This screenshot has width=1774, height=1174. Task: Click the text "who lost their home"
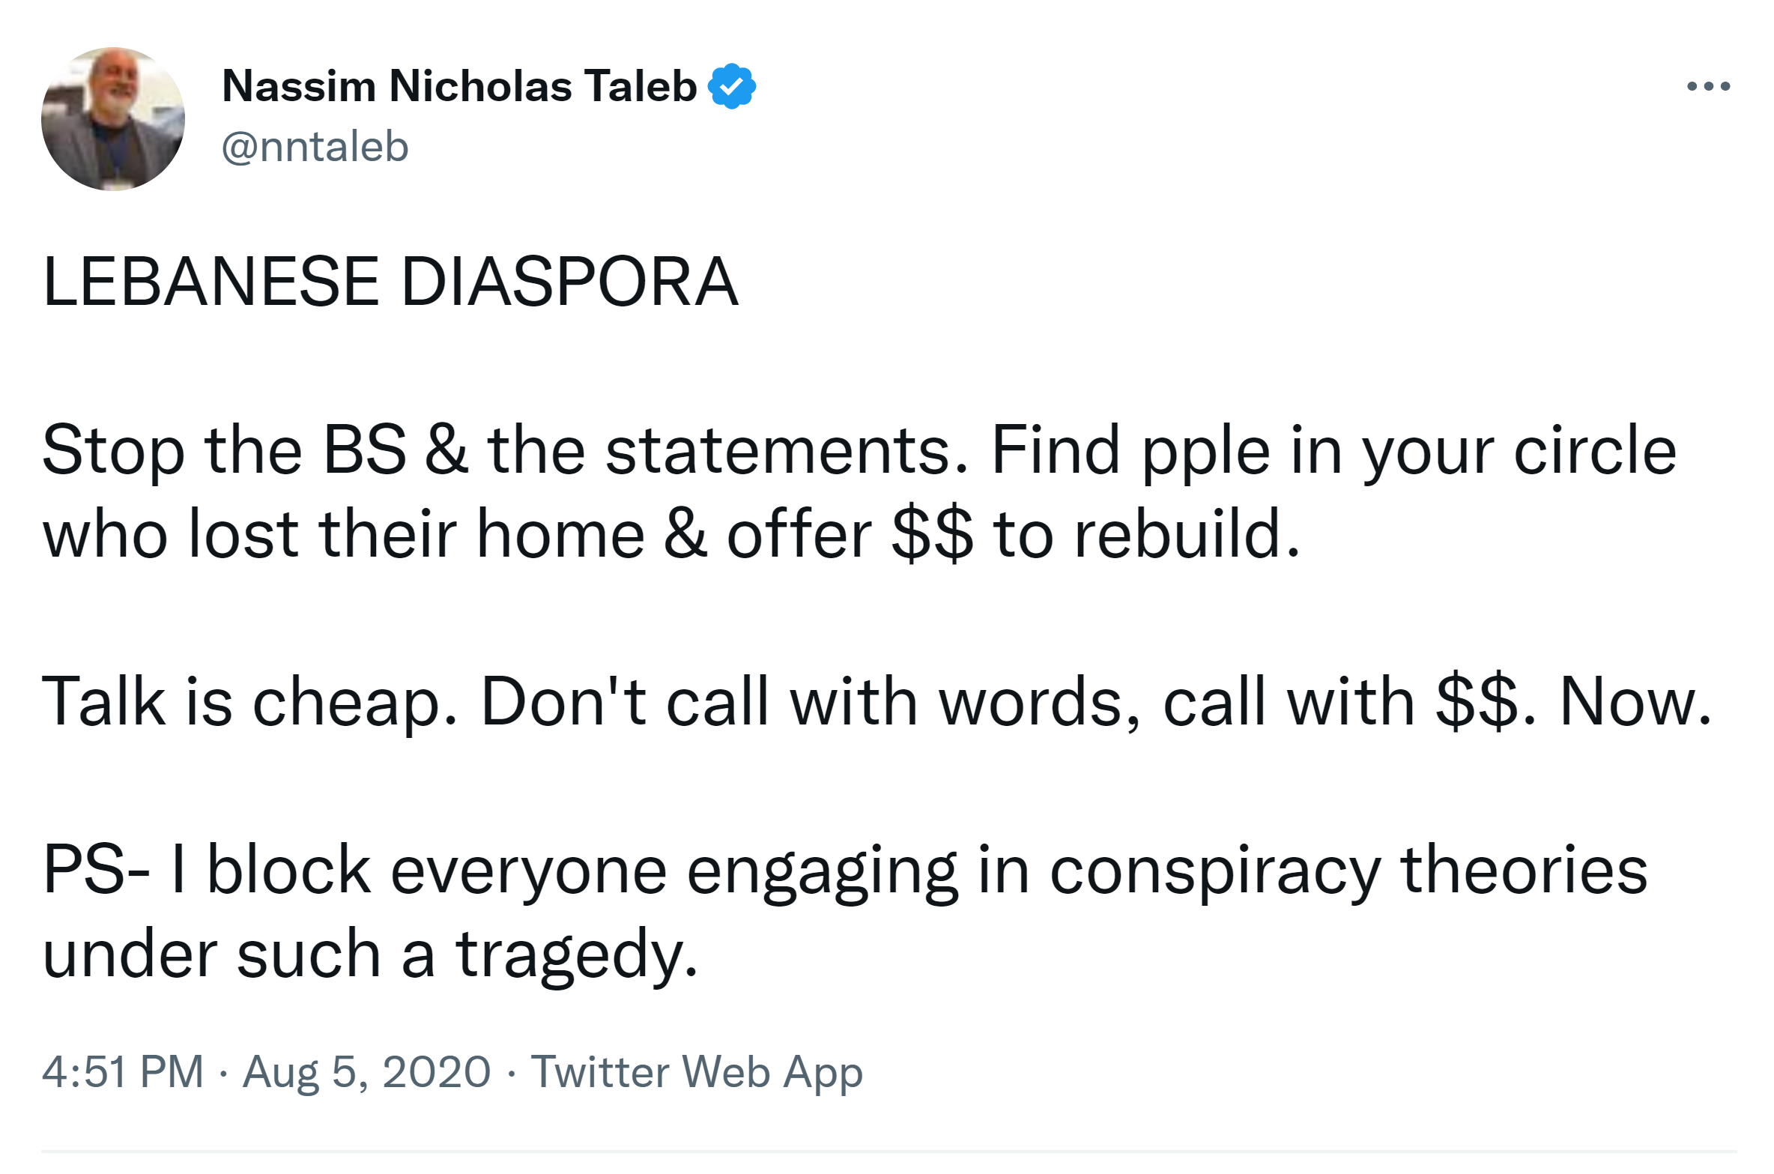point(343,534)
